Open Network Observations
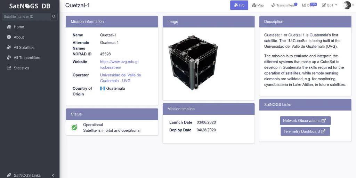Screen dimensions: 356x178 pyautogui.click(x=305, y=121)
